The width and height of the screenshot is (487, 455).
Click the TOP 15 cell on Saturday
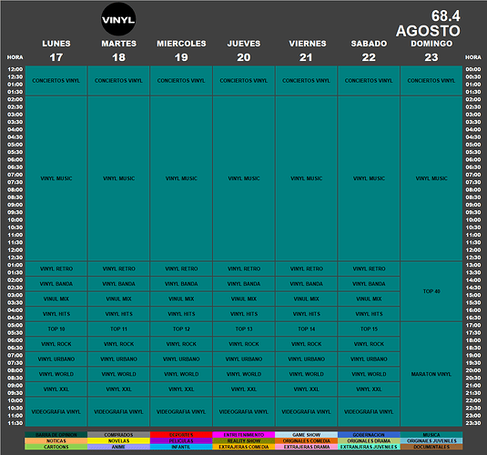pos(369,329)
